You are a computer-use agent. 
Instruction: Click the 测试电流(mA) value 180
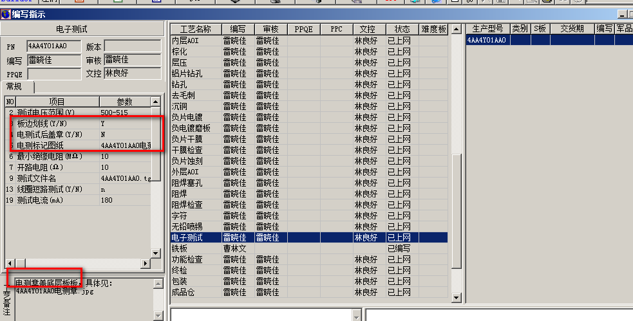pos(107,200)
